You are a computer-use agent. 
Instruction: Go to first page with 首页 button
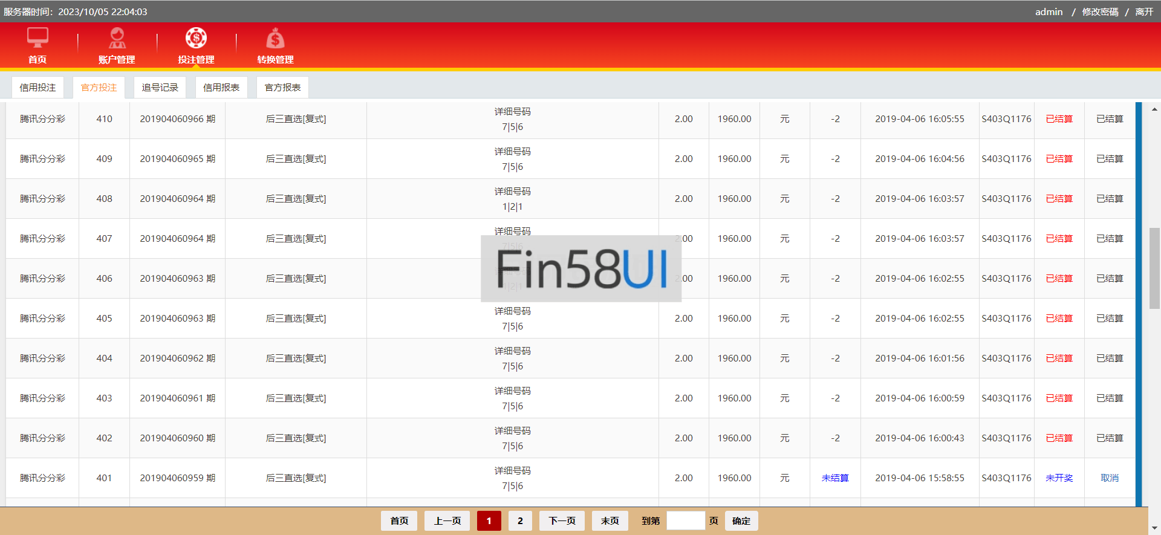coord(399,521)
